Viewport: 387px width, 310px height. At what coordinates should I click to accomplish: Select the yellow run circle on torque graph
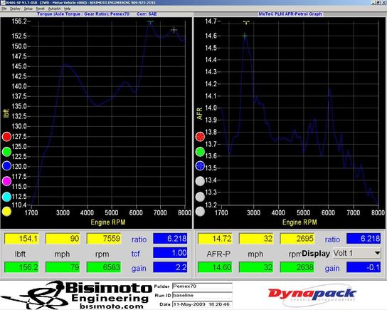[x=6, y=212]
